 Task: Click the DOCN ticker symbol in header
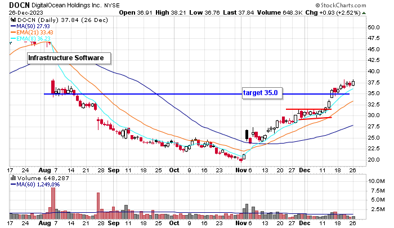(19, 5)
